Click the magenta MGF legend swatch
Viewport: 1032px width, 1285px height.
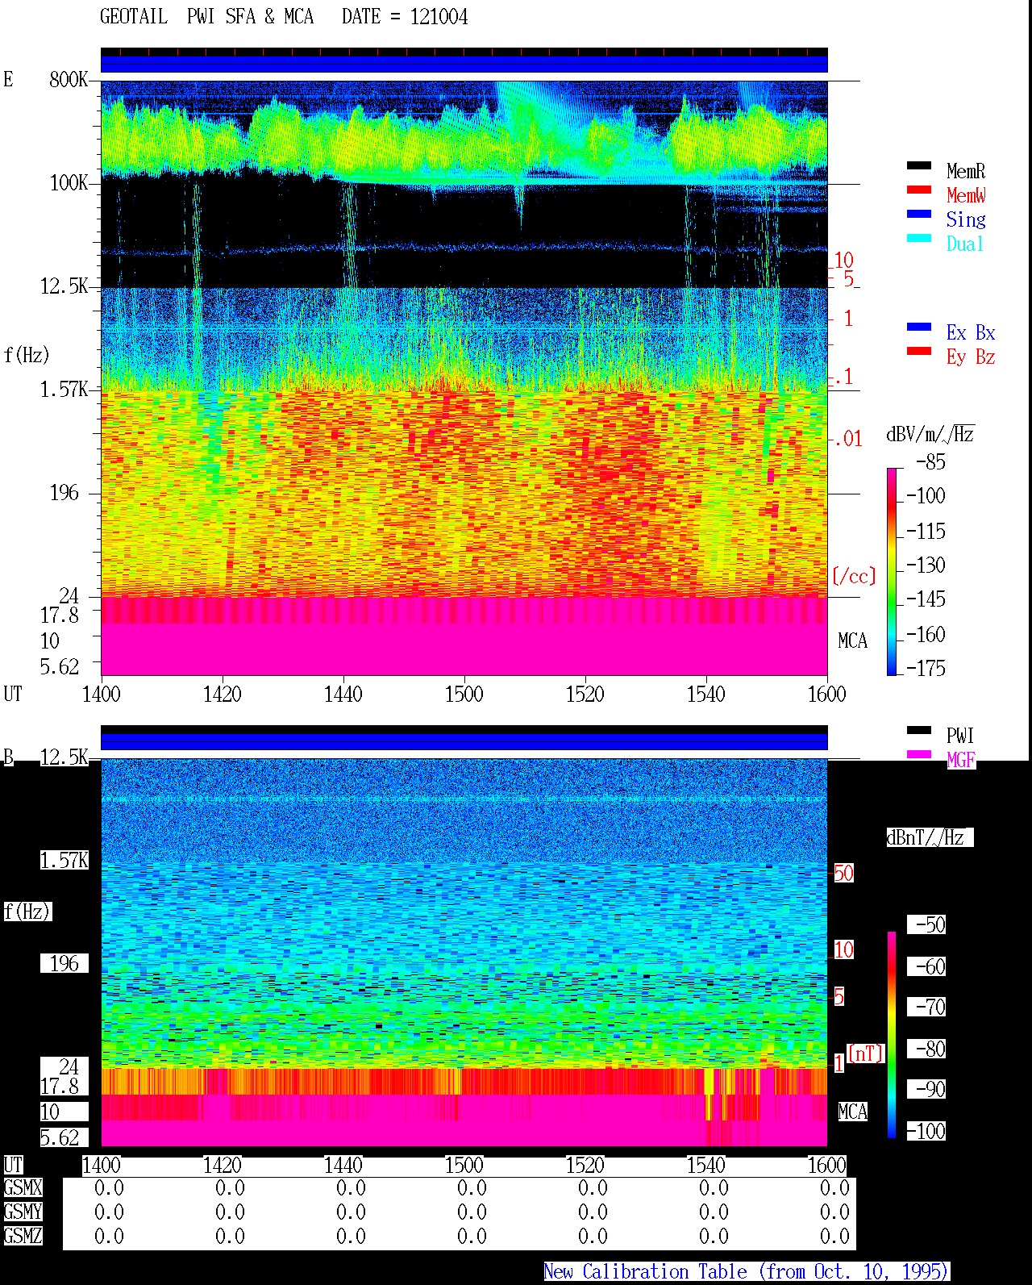919,754
